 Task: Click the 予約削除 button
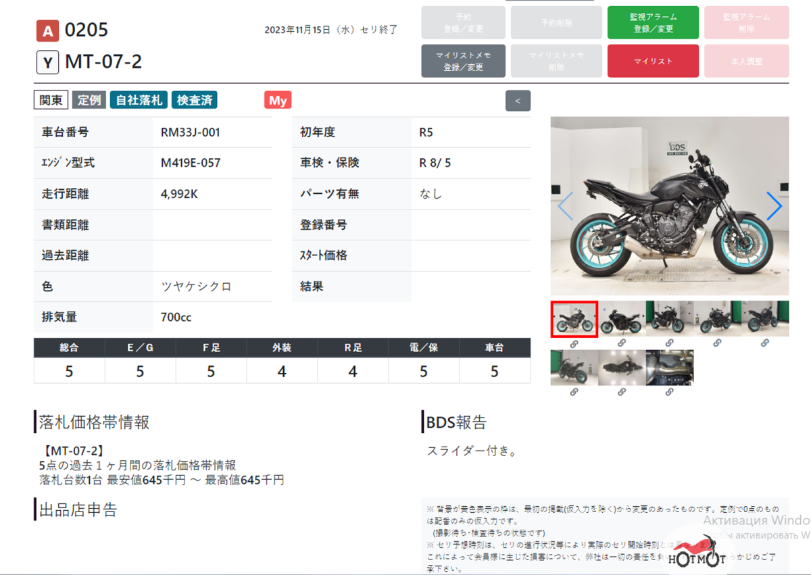click(558, 23)
